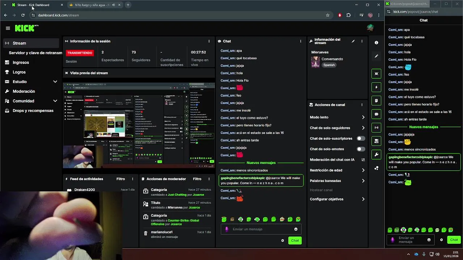Image resolution: width=463 pixels, height=260 pixels.
Task: Edit stream info with pencil icon in Información del stream
Action: pos(353,41)
